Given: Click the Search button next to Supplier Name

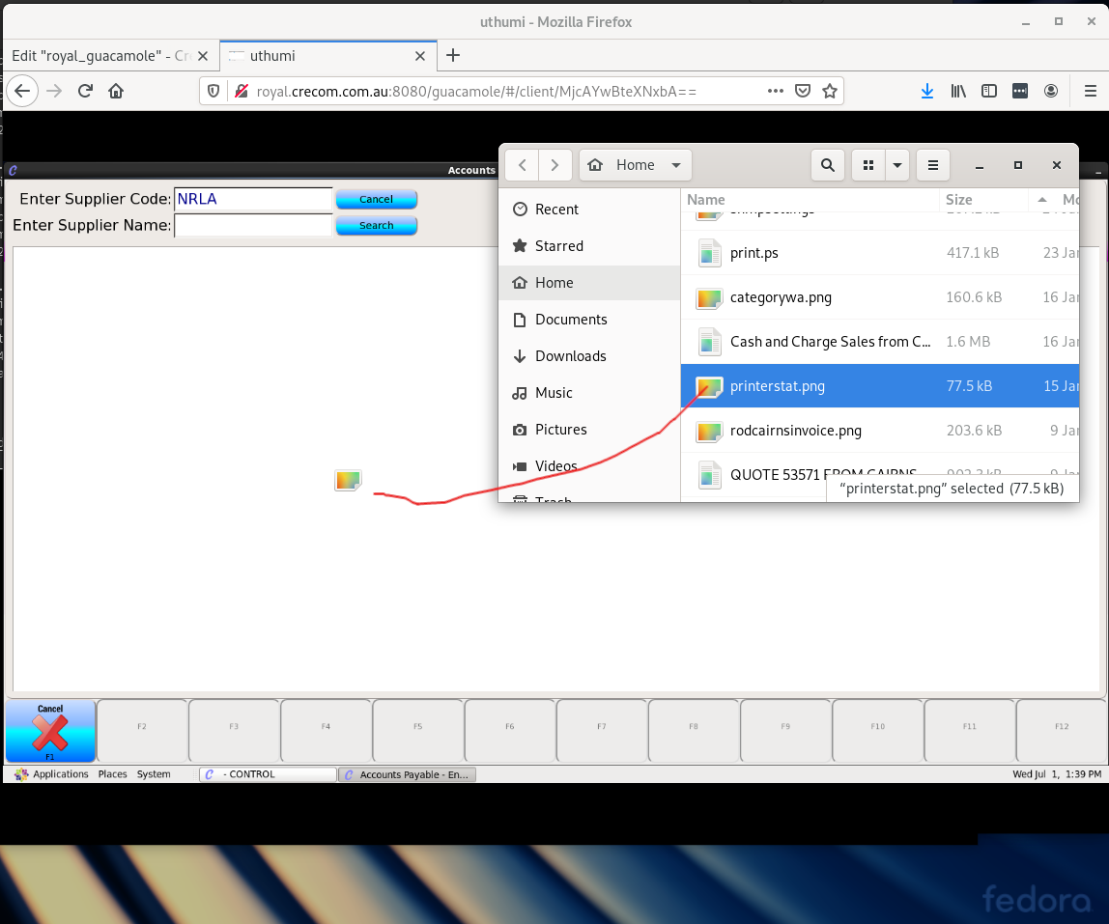Looking at the screenshot, I should 376,226.
